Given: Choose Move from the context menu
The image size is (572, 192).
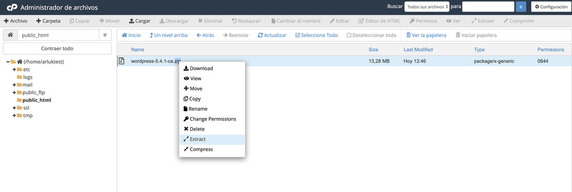Looking at the screenshot, I should [x=212, y=88].
